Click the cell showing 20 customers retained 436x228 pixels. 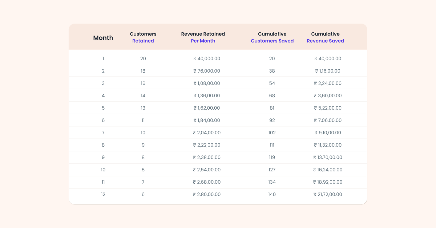(x=143, y=58)
